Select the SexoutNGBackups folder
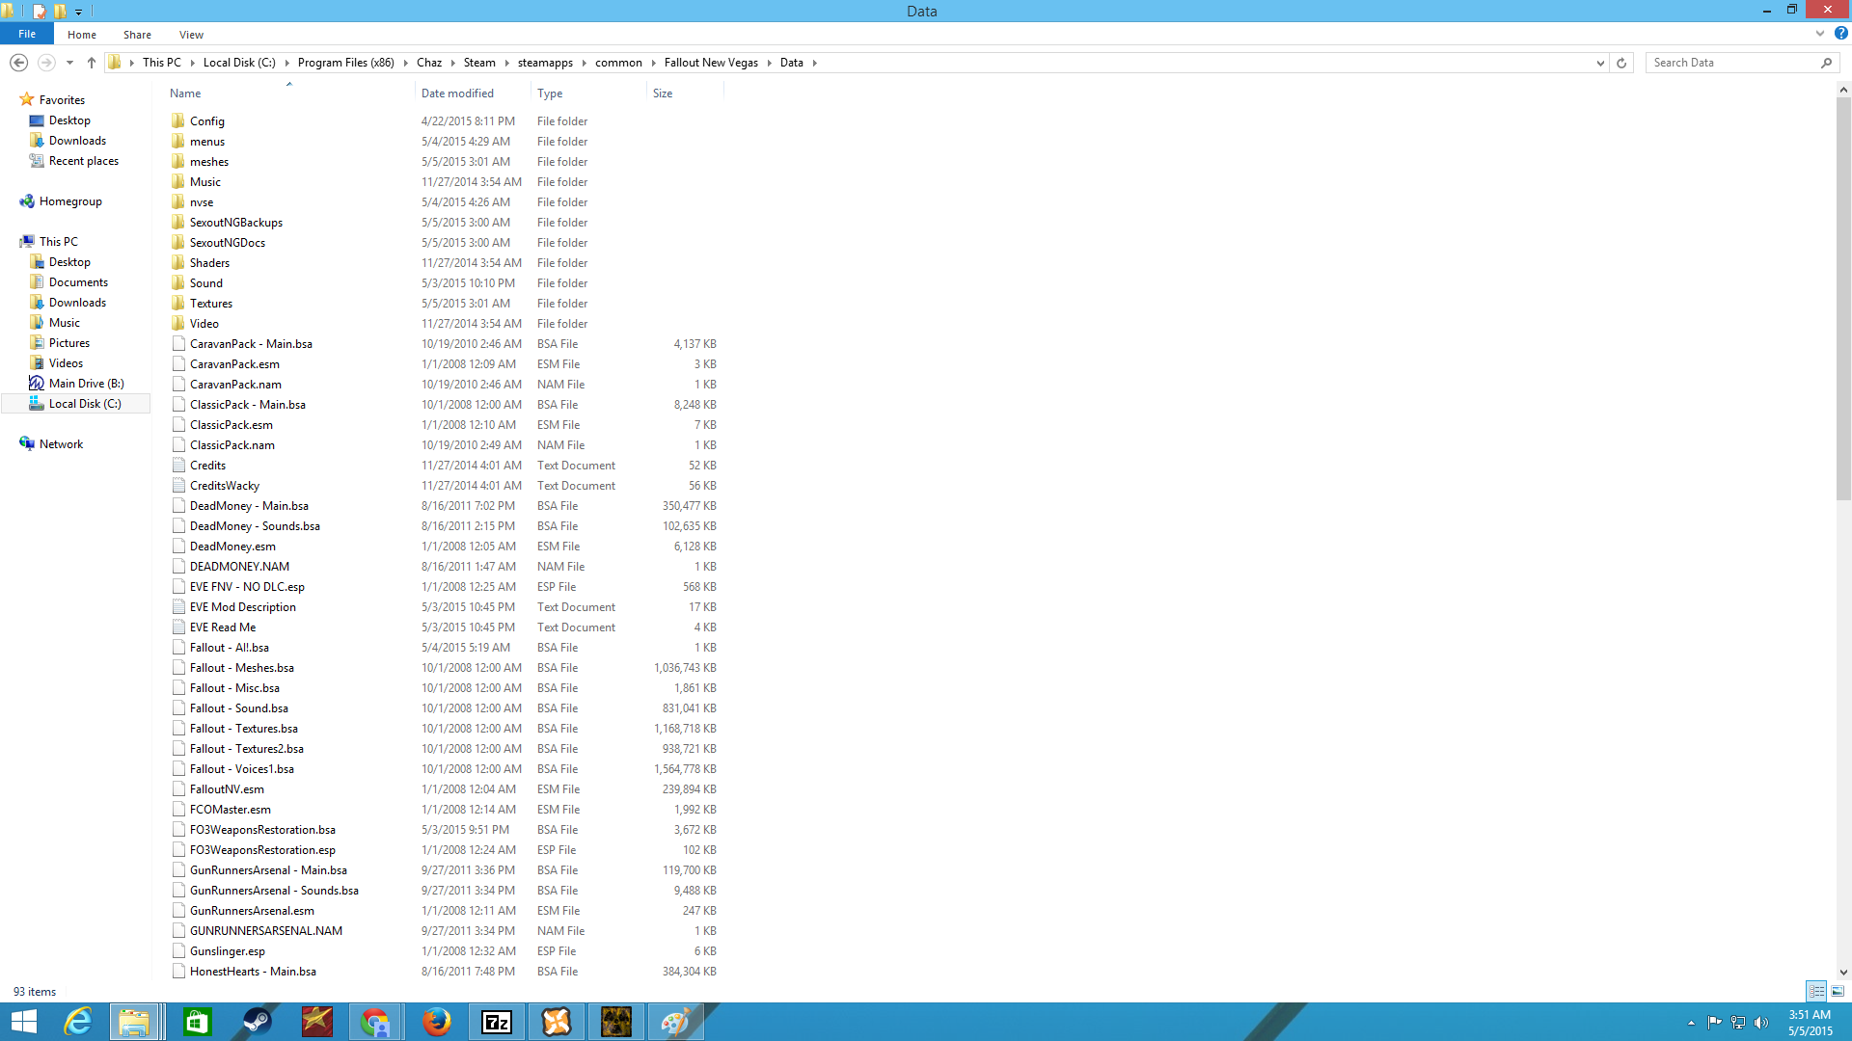1852x1041 pixels. [236, 223]
